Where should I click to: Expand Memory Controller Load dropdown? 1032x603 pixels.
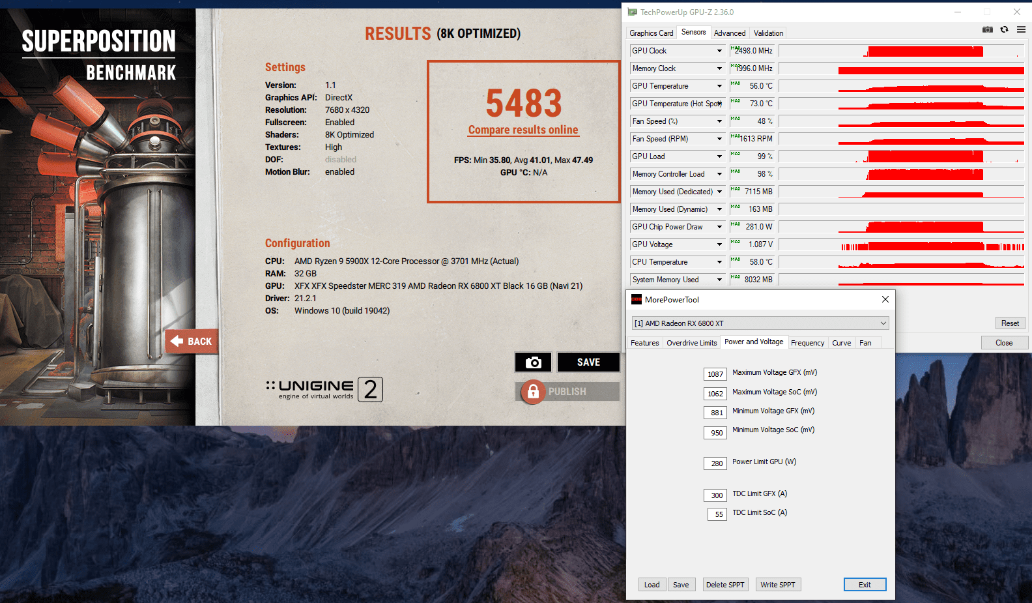pyautogui.click(x=719, y=174)
